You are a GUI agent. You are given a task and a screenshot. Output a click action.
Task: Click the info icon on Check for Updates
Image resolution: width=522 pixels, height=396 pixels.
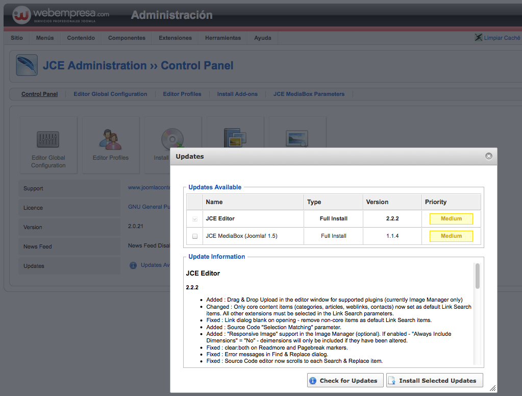pos(313,380)
